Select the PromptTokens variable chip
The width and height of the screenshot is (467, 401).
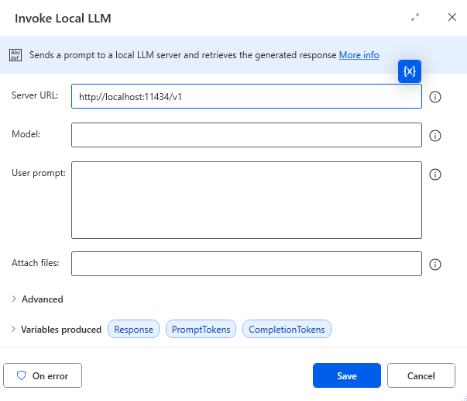point(201,329)
